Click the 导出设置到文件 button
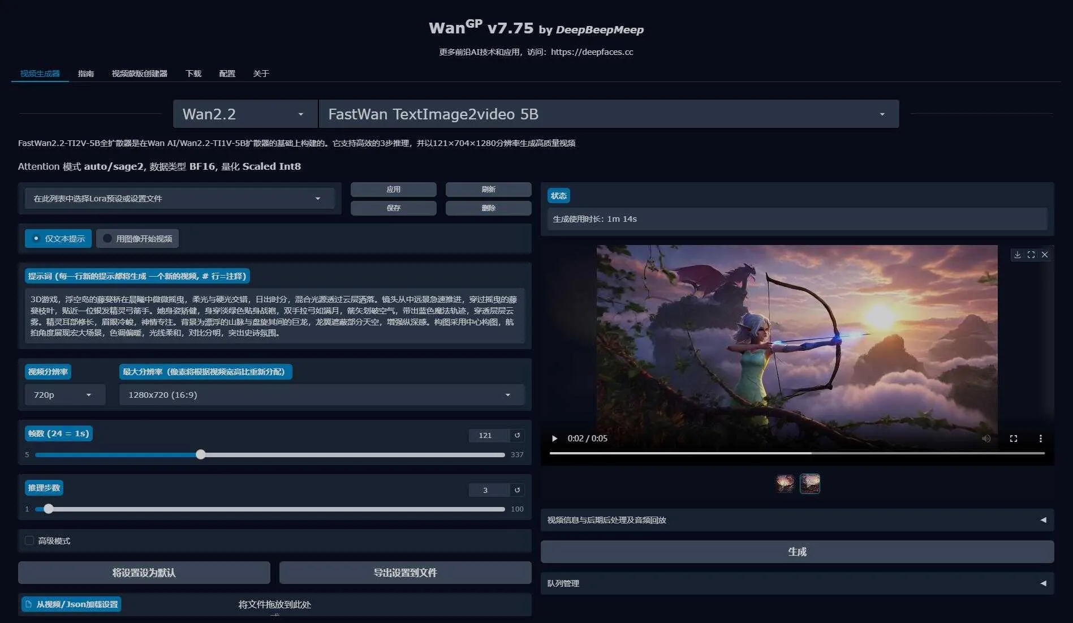 click(x=405, y=573)
